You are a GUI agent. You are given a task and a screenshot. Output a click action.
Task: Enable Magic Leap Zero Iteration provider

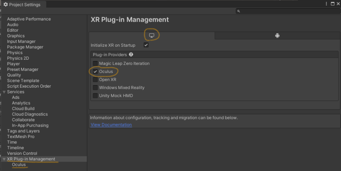pos(95,64)
